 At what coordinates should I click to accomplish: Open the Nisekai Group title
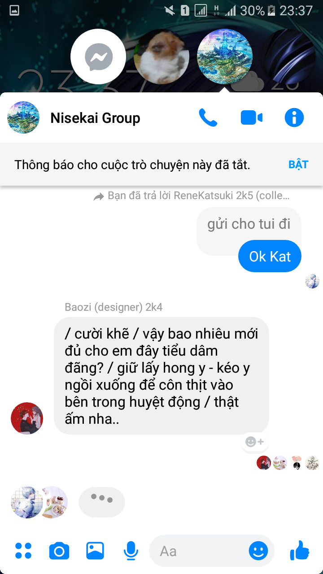[95, 118]
